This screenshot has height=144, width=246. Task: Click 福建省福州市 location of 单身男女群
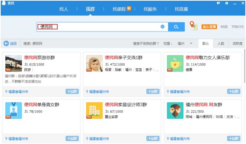[x=18, y=139]
